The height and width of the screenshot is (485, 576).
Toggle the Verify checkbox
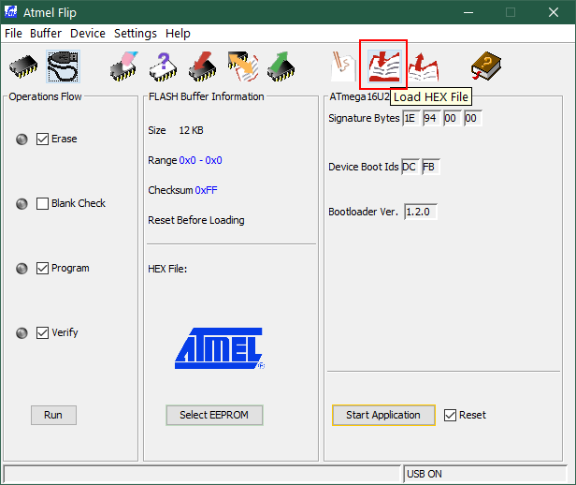click(42, 332)
